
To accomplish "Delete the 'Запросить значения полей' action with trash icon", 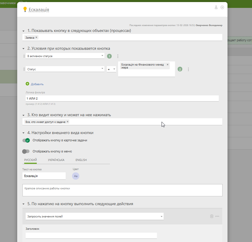I will (x=212, y=216).
